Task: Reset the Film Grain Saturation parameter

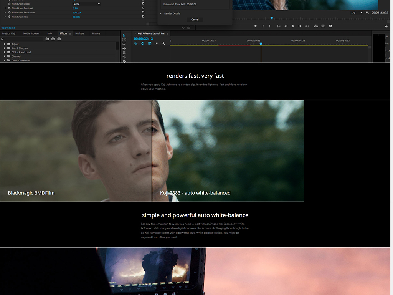Action: coord(143,12)
